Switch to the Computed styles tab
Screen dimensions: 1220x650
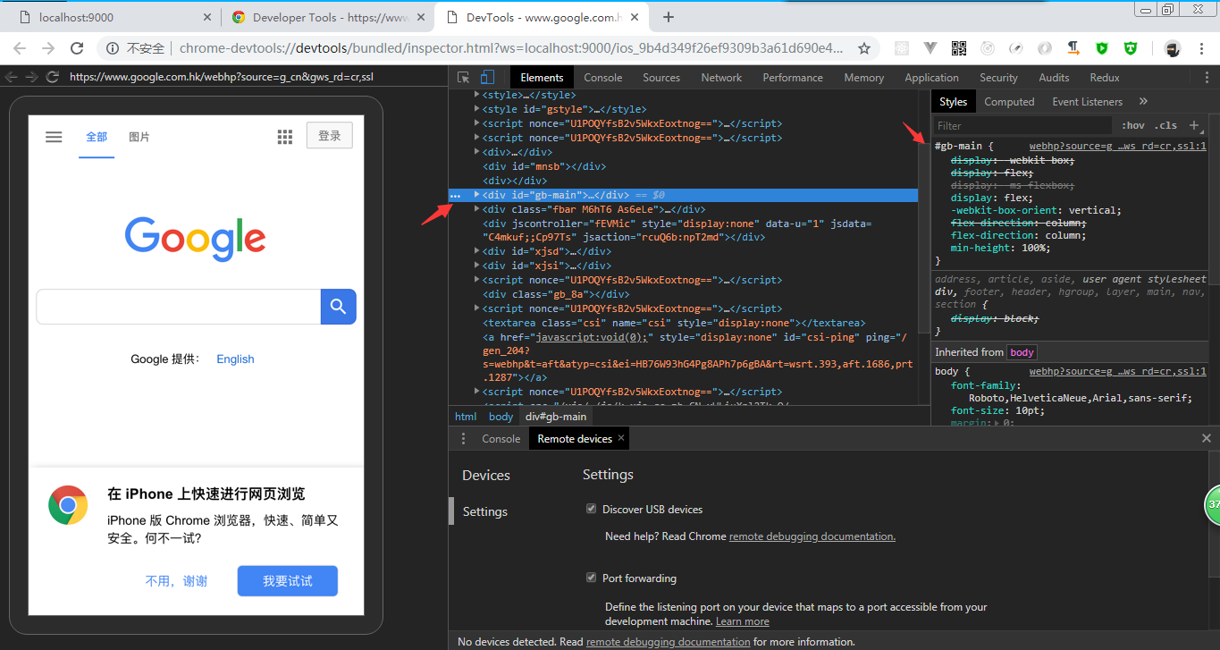point(1009,102)
